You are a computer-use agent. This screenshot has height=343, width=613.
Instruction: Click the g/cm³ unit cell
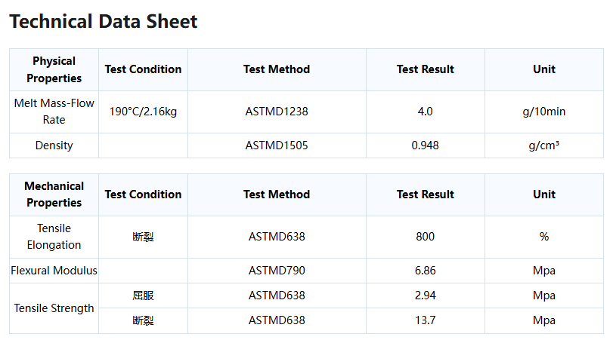[544, 145]
